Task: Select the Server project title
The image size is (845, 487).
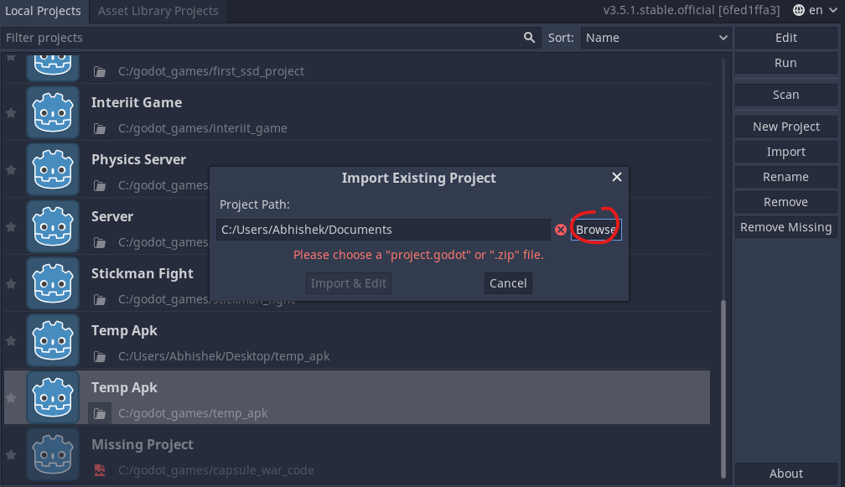Action: click(x=112, y=216)
